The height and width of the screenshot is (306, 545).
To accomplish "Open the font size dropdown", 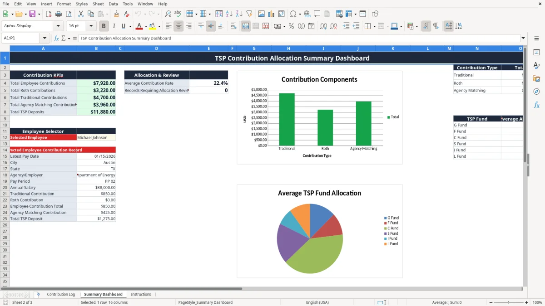I will click(91, 26).
